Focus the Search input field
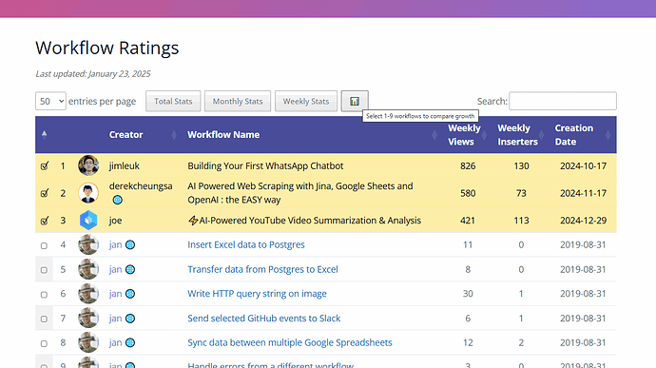The height and width of the screenshot is (368, 656). pyautogui.click(x=563, y=101)
